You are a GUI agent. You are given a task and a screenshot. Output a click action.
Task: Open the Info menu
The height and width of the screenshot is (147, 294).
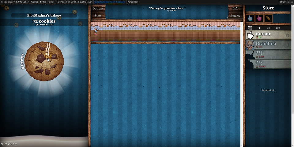click(235, 9)
